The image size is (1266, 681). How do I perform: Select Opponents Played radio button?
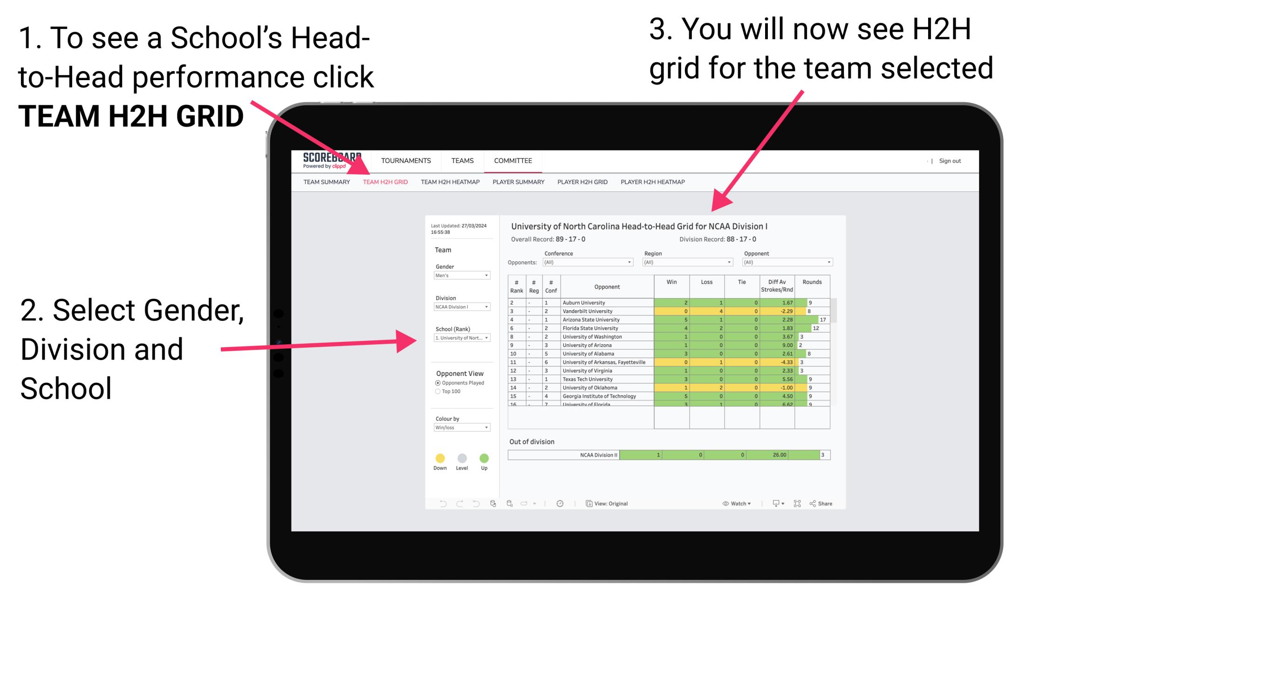(431, 382)
